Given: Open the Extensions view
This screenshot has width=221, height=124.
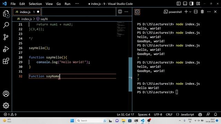Looking at the screenshot, I should 6,61.
